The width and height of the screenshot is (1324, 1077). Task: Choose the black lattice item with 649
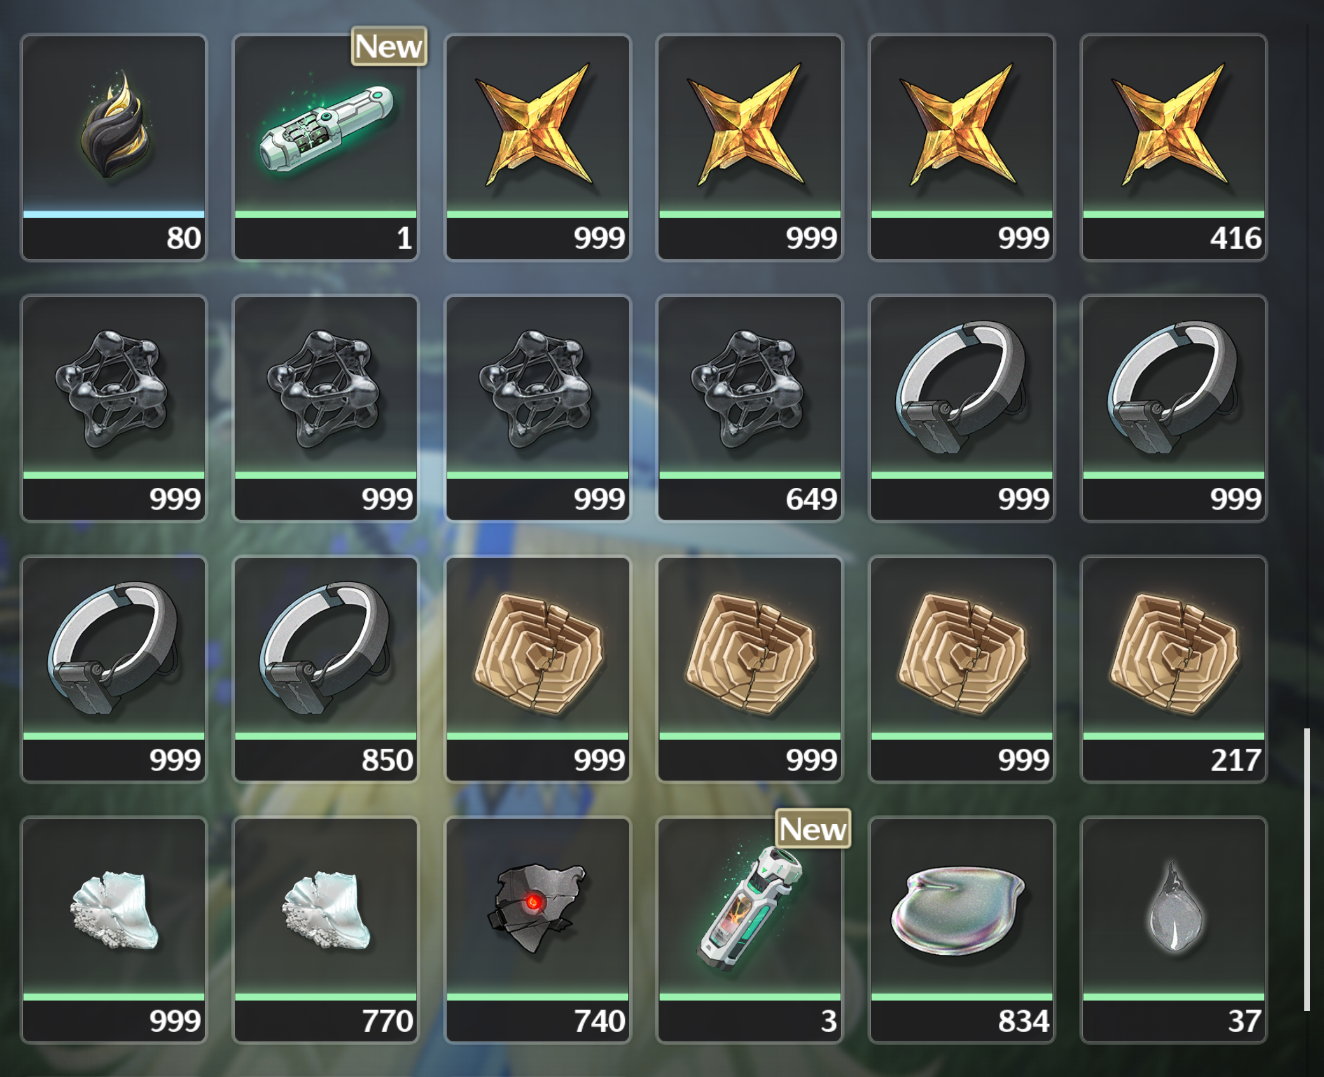click(x=749, y=408)
